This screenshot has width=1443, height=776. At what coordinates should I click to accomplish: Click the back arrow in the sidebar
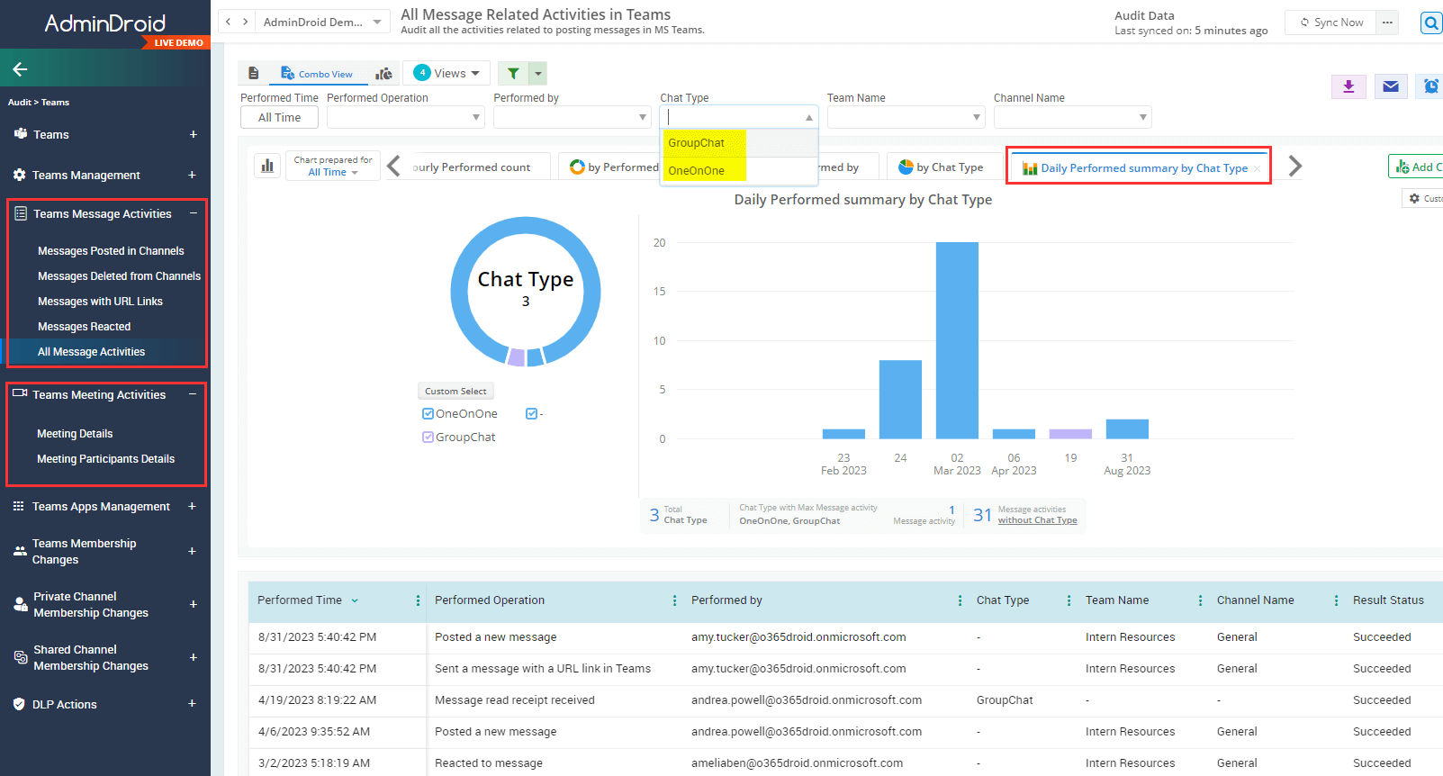20,69
